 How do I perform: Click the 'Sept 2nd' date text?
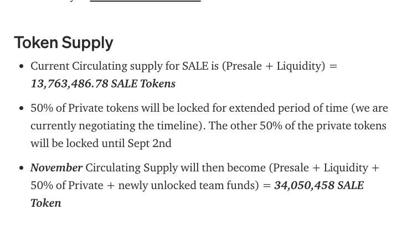pos(150,143)
